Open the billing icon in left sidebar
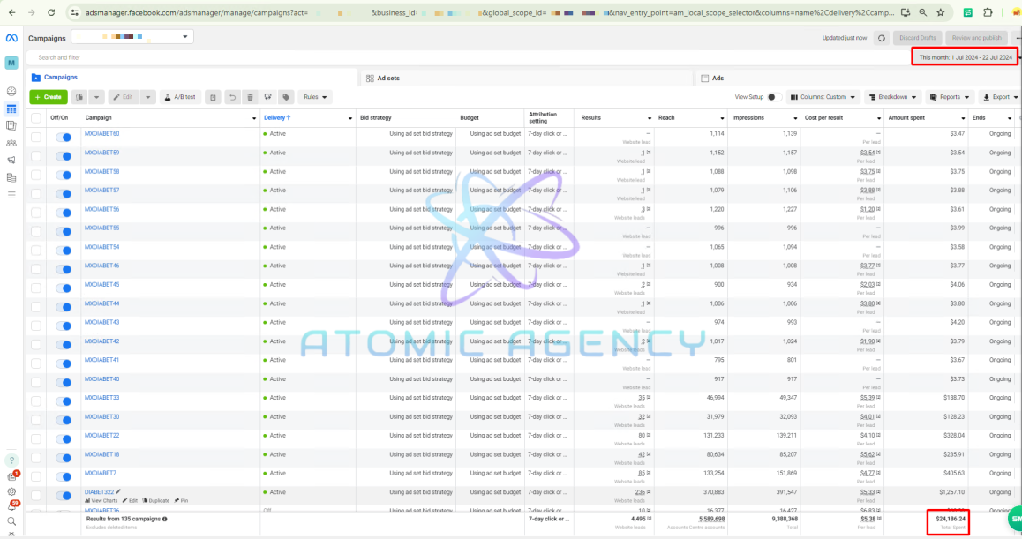This screenshot has height=539, width=1022. 11,177
